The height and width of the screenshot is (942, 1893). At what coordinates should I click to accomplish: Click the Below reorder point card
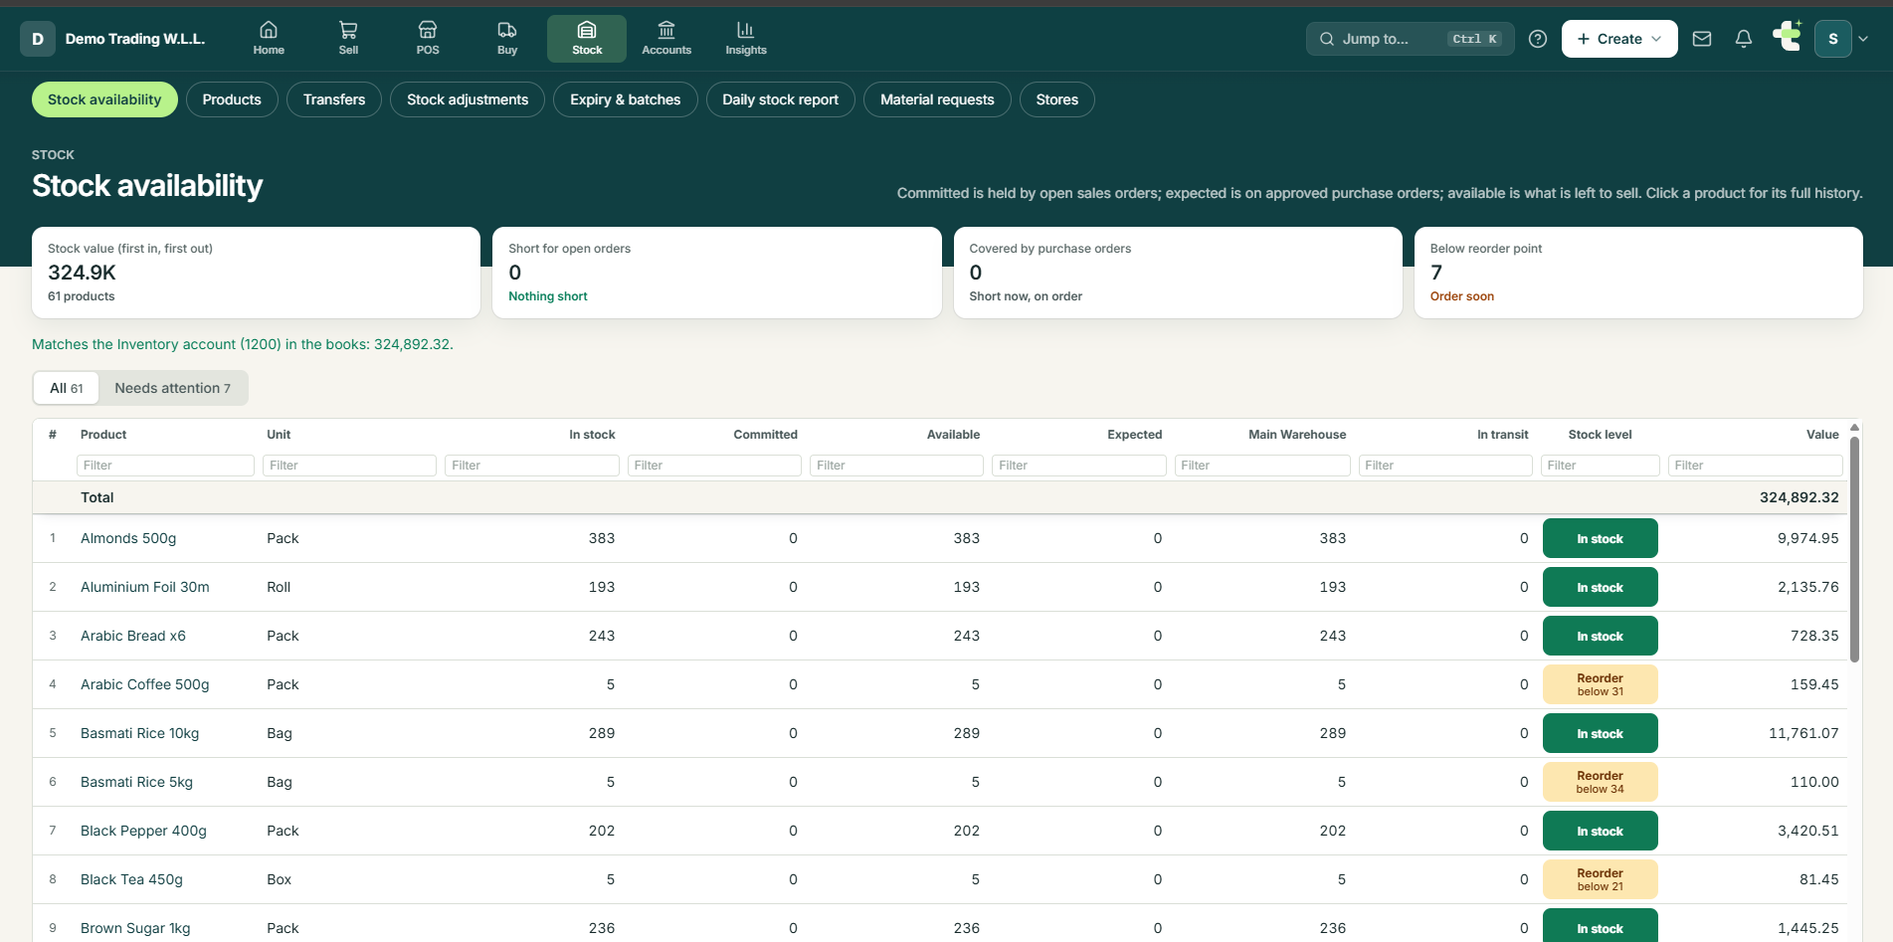click(1638, 273)
